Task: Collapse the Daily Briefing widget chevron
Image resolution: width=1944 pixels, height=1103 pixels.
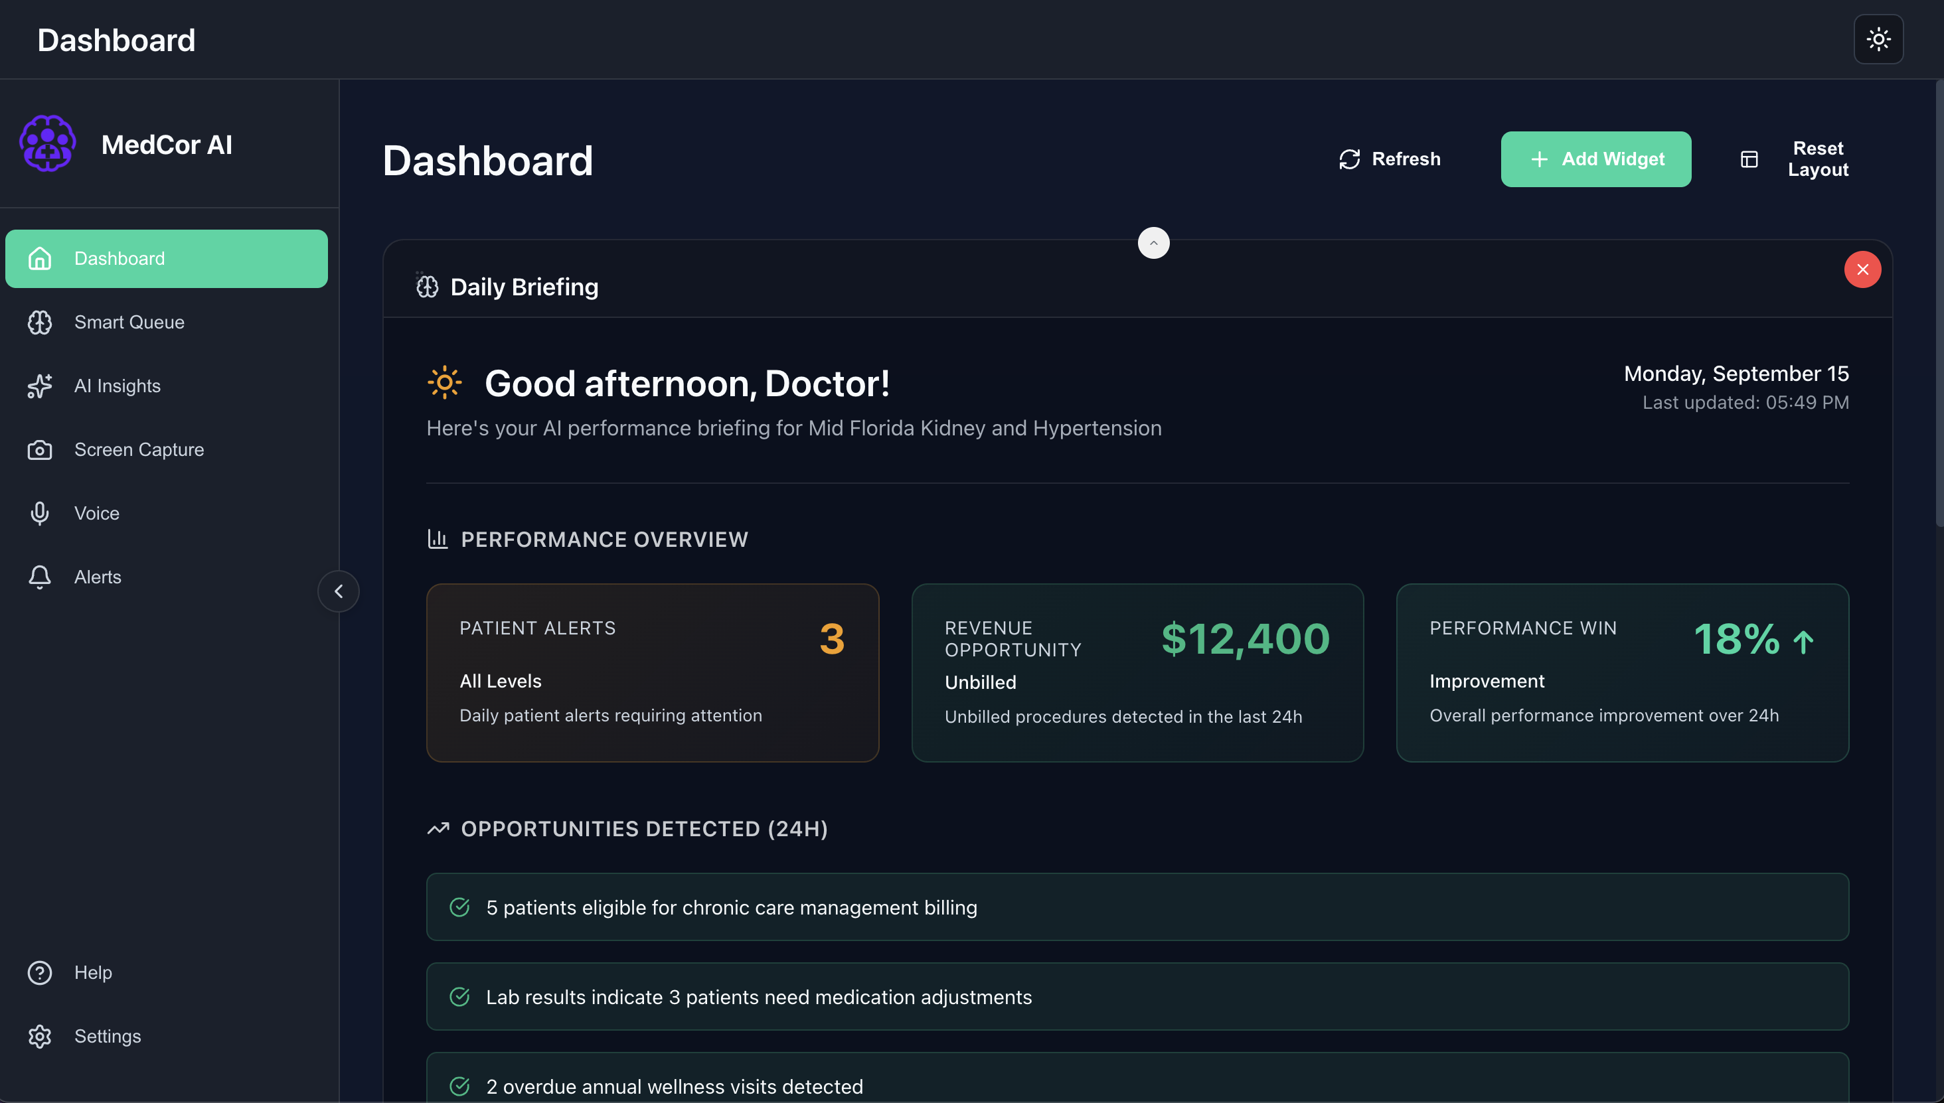Action: click(1153, 243)
